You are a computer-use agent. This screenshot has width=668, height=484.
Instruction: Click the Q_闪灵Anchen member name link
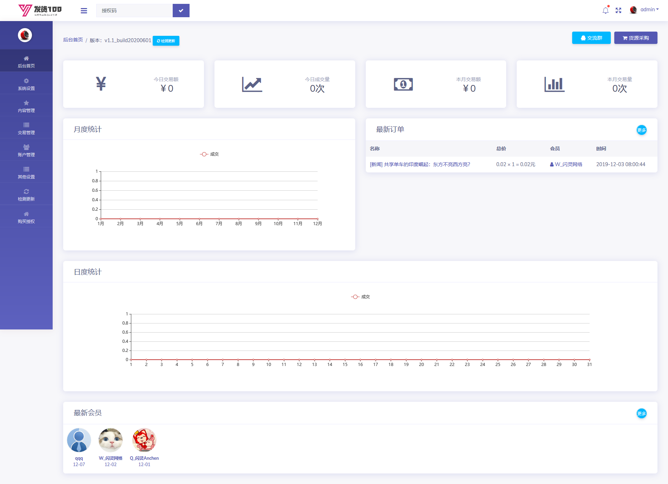(144, 458)
